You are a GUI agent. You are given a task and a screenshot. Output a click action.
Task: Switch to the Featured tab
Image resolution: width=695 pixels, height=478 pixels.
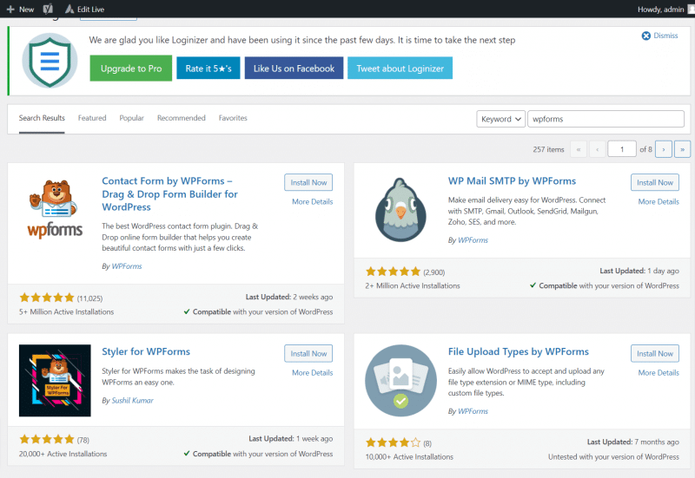click(92, 118)
